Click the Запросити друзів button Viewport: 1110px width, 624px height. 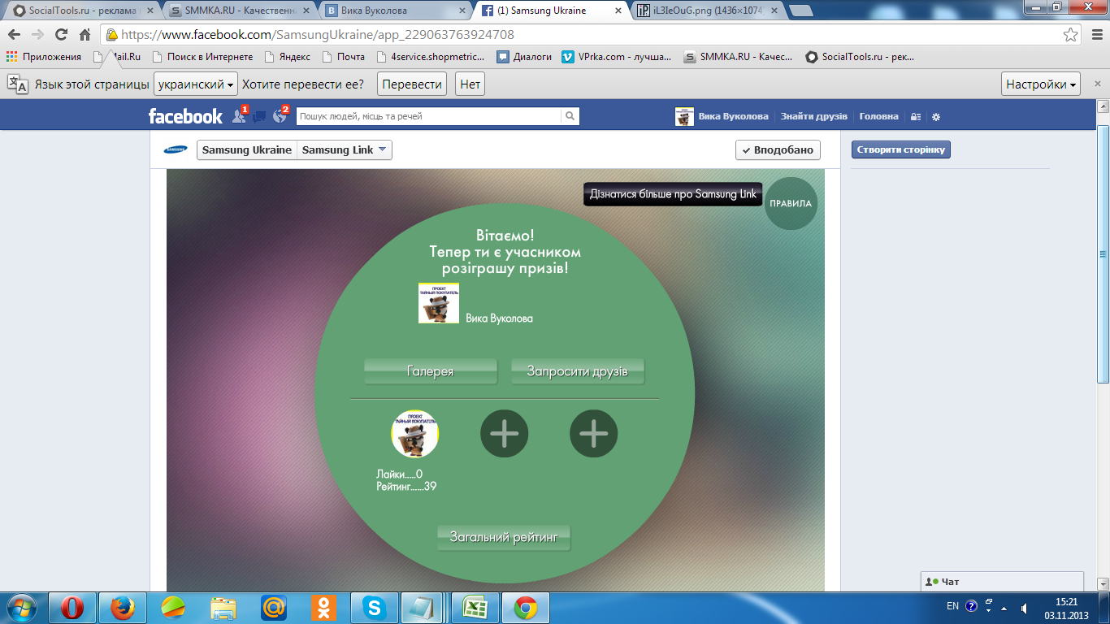577,371
